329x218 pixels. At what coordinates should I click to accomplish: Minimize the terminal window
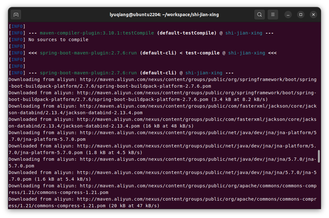(288, 15)
